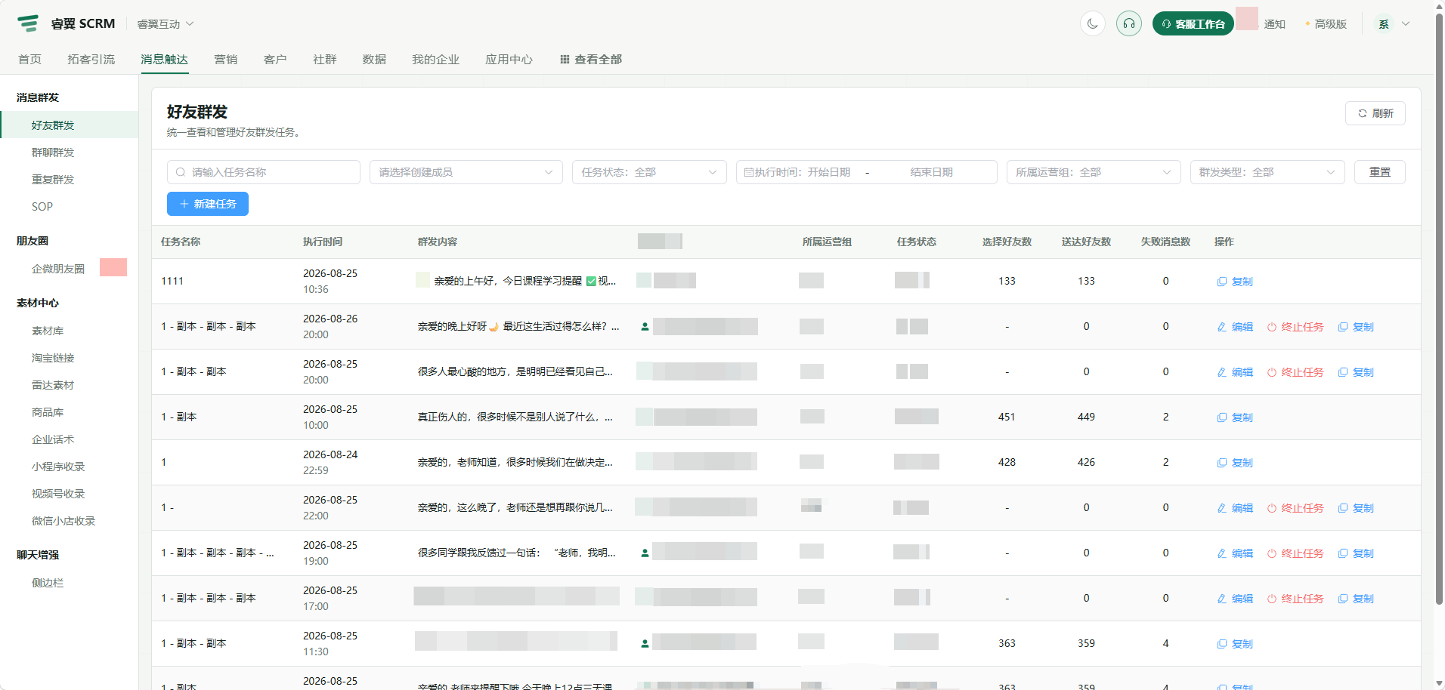
Task: Open the 系 user avatar
Action: click(1384, 24)
